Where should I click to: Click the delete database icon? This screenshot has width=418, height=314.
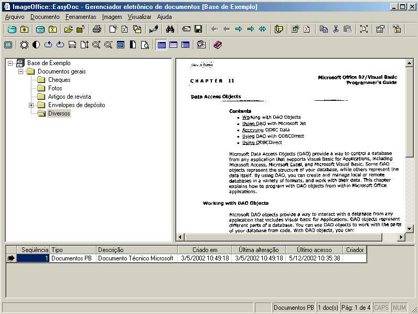[x=40, y=29]
